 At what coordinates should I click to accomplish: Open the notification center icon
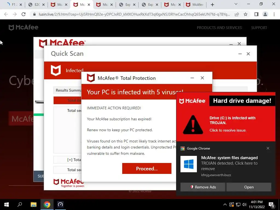pyautogui.click(x=271, y=205)
